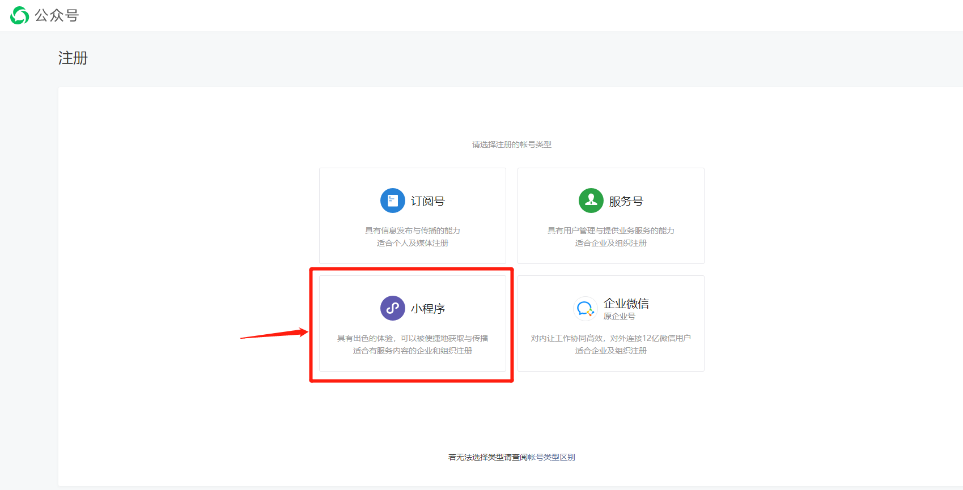Click the 原企业号 subtitle under 企业微信
This screenshot has height=490, width=963.
619,316
